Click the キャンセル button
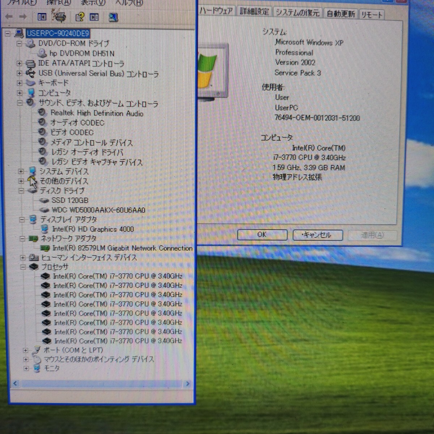434x434 pixels. point(317,235)
